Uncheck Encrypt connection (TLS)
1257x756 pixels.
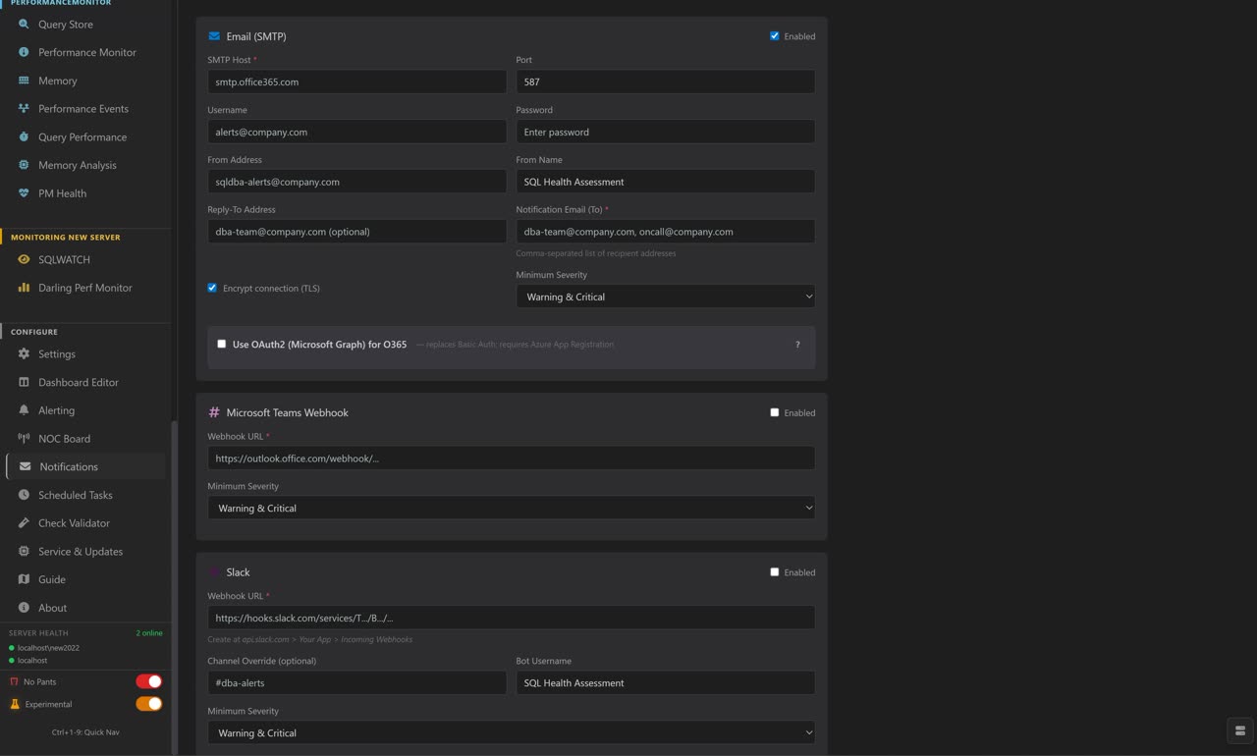click(212, 288)
